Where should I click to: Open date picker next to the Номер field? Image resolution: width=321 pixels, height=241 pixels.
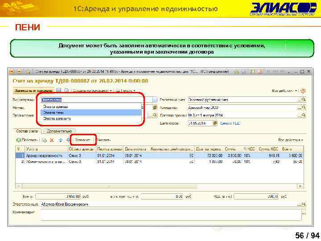point(155,108)
